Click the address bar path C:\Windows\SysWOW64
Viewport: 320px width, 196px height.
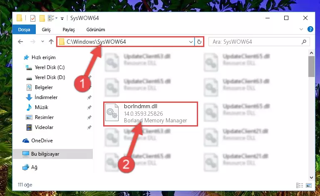coord(96,42)
